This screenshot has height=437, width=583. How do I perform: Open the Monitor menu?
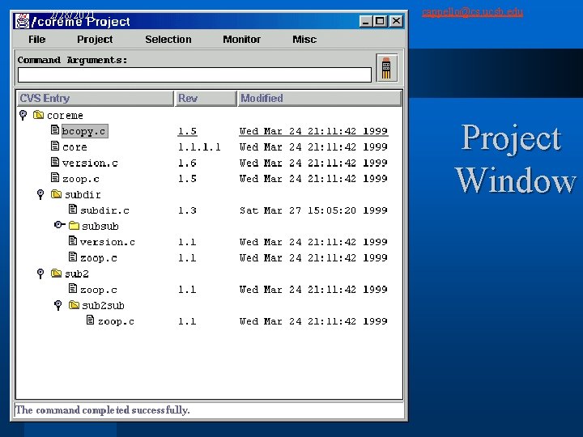[241, 40]
